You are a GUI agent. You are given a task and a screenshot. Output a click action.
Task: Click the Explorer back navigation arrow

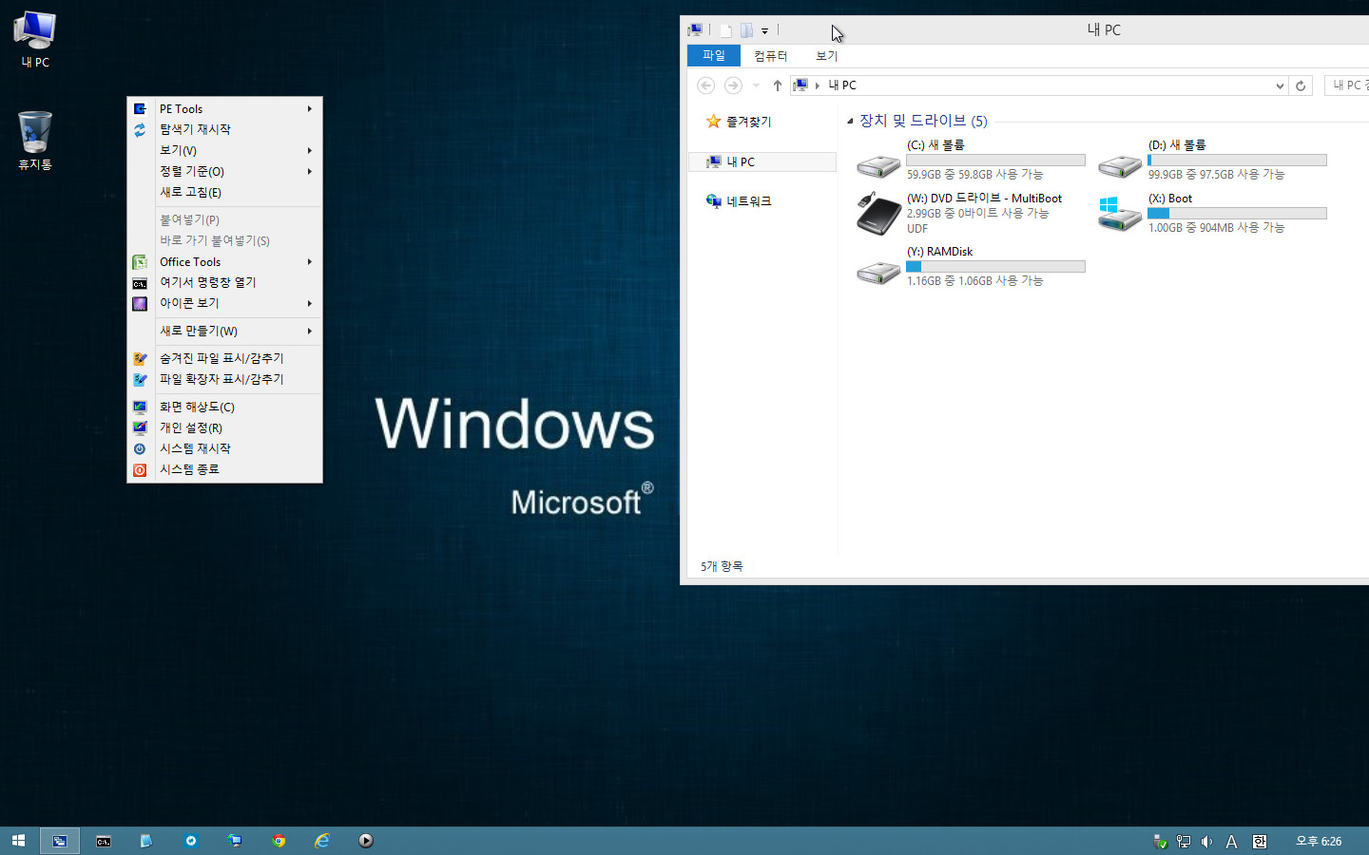(705, 85)
